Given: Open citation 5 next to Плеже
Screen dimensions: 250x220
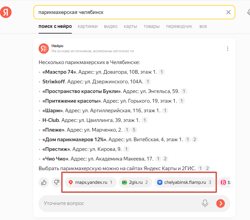Looking at the screenshot, I should [134, 130].
